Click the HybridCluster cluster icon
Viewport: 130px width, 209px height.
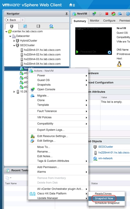pyautogui.click(x=18, y=41)
